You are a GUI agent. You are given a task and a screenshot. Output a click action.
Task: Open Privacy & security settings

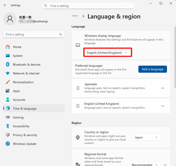(34, 135)
